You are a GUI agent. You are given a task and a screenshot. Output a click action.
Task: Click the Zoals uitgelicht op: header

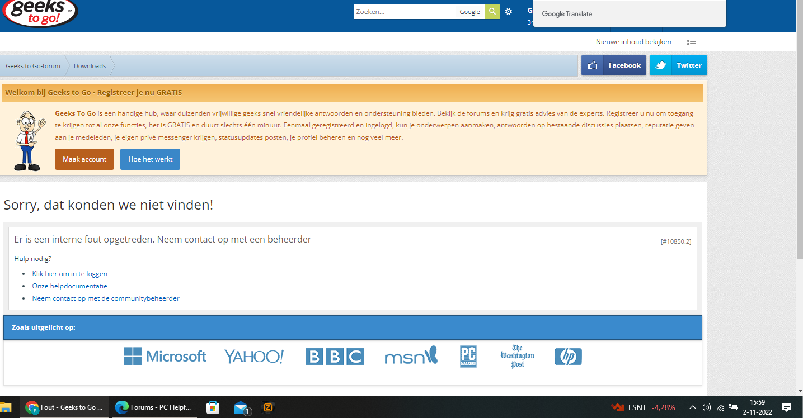point(353,327)
